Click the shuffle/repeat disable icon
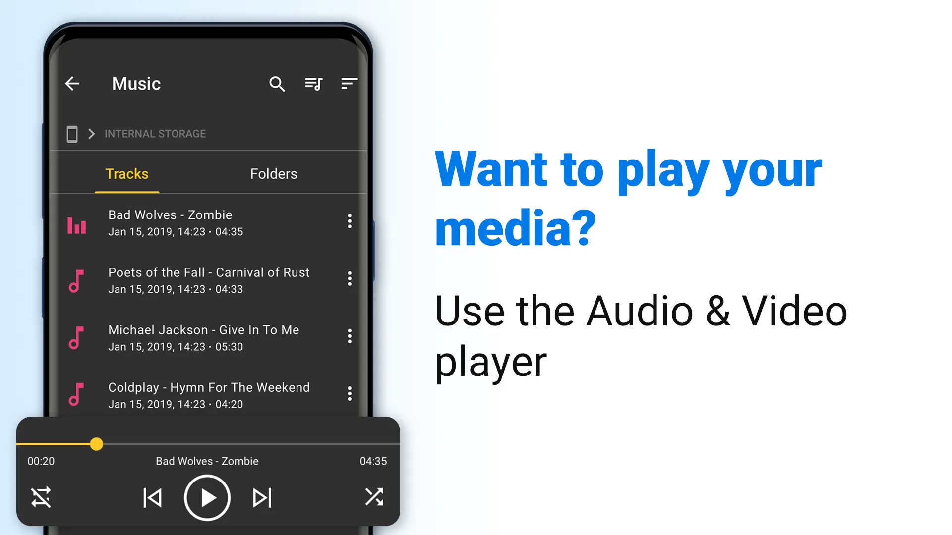 click(x=41, y=497)
